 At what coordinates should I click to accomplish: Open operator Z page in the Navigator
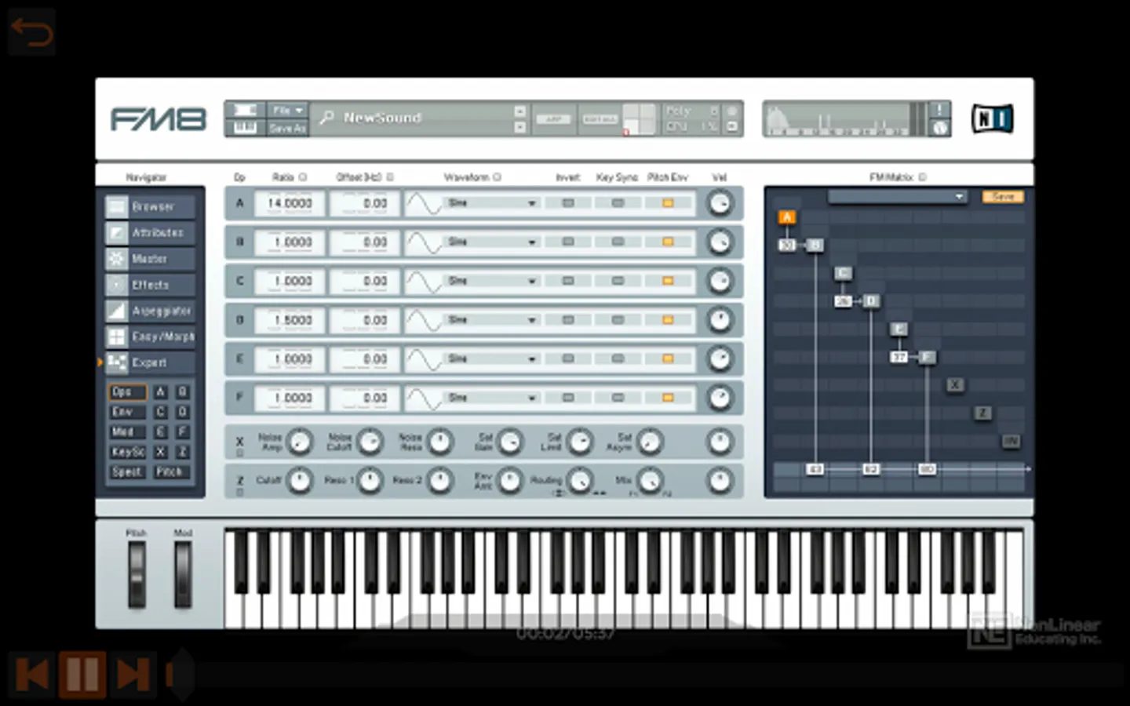182,452
